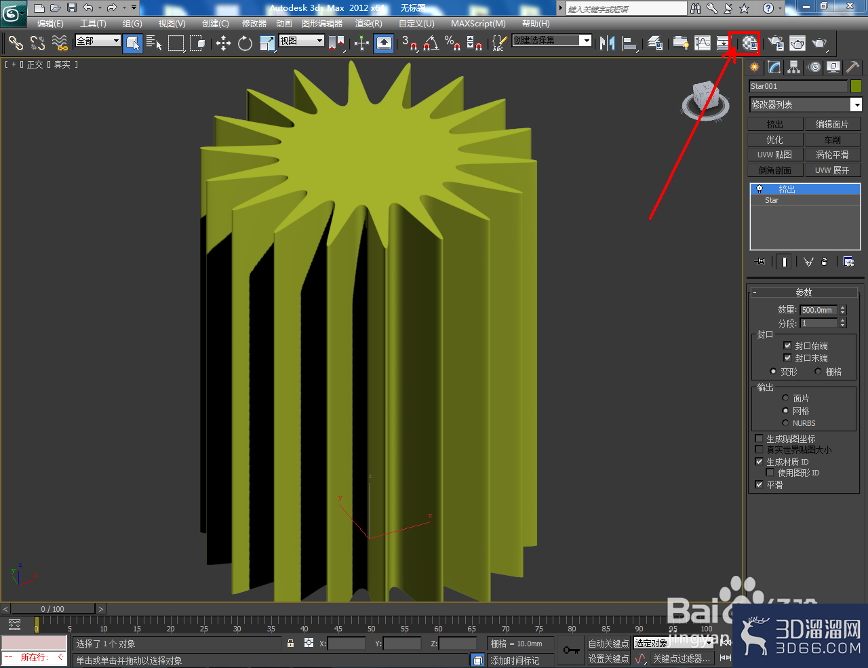Select 栅格 capping radio button

point(818,371)
